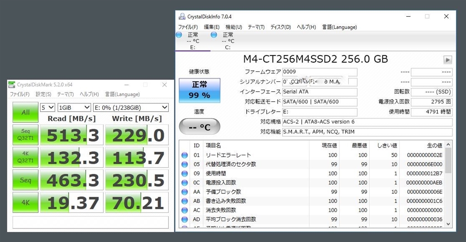
Task: Click the 4K write result 70.21
Action: click(137, 202)
